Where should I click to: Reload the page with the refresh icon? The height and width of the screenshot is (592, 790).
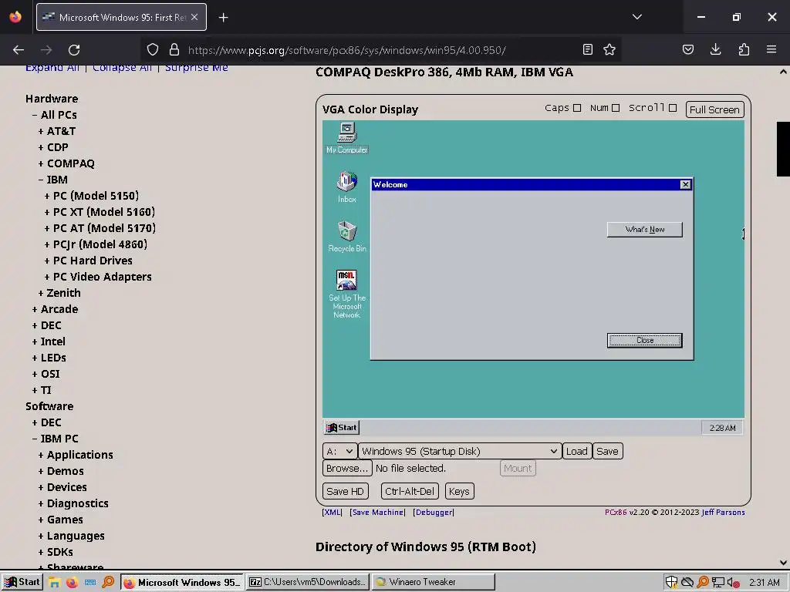coord(74,50)
